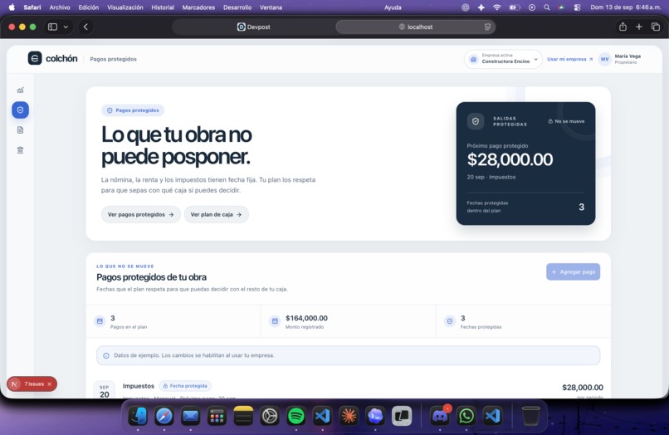Click the No se mueve lock label
669x435 pixels.
[x=566, y=121]
